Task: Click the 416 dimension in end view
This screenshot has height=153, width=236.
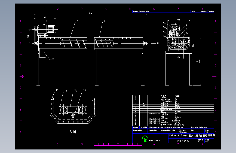Action: [179, 57]
